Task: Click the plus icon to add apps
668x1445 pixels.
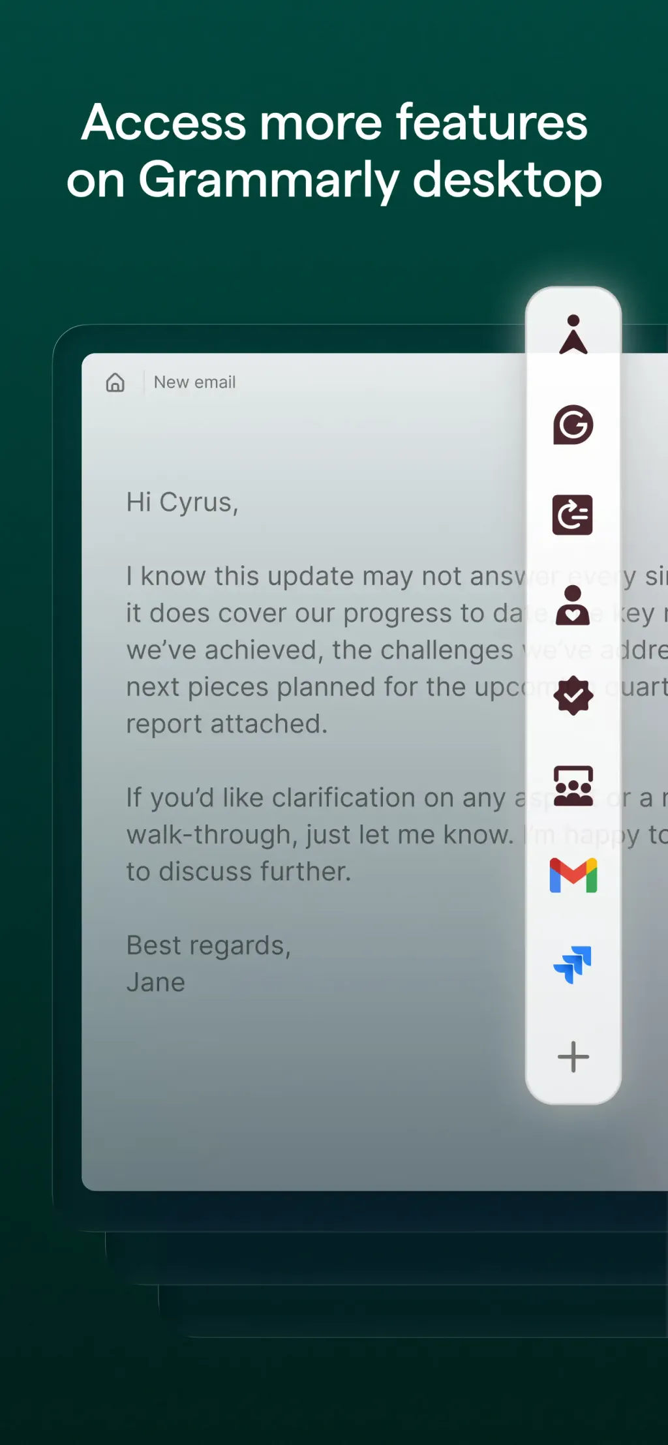Action: 573,1057
